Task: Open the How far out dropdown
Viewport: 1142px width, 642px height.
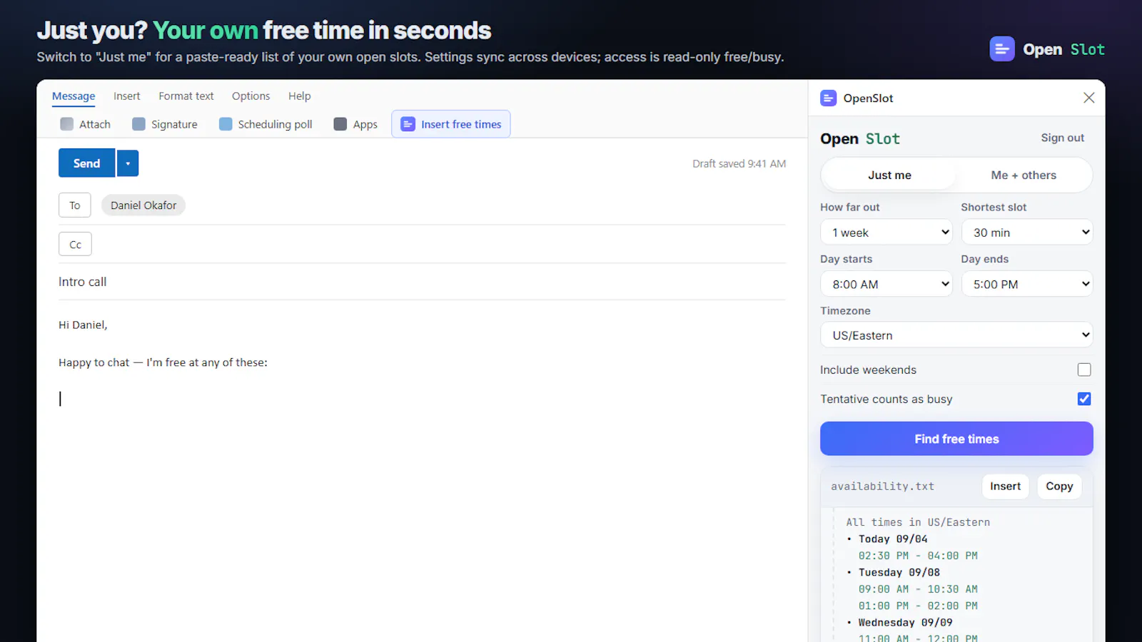Action: point(886,233)
